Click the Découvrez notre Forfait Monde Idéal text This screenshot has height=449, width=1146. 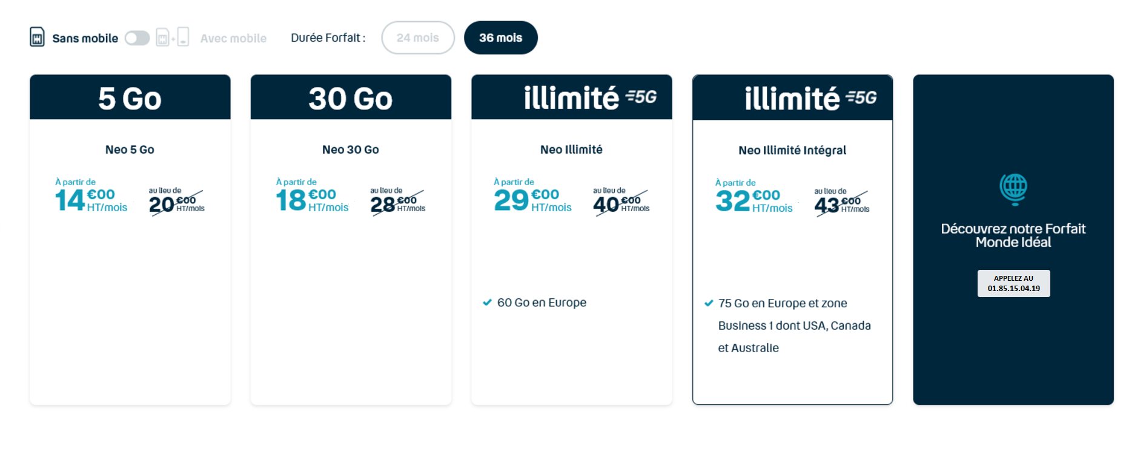(x=1013, y=235)
